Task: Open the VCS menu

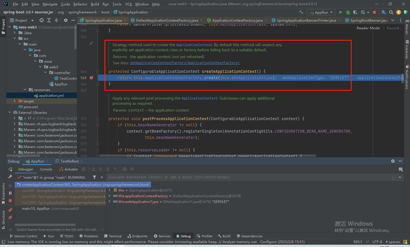Action: click(128, 4)
